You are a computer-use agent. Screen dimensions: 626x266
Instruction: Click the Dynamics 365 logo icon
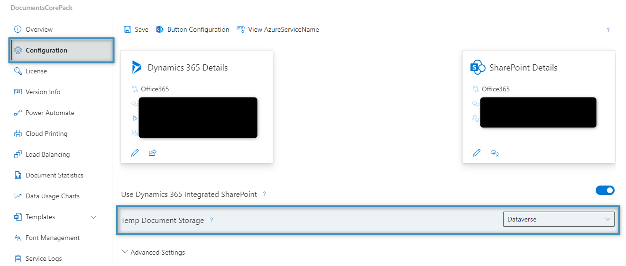coord(137,67)
